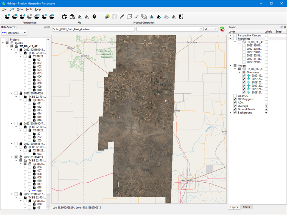Click the refresh icon beside the 'all' dropdown

click(222, 29)
